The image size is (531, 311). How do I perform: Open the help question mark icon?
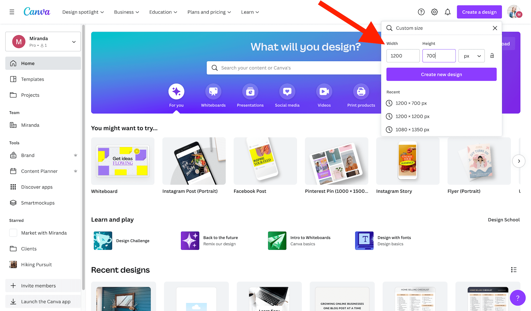(421, 12)
